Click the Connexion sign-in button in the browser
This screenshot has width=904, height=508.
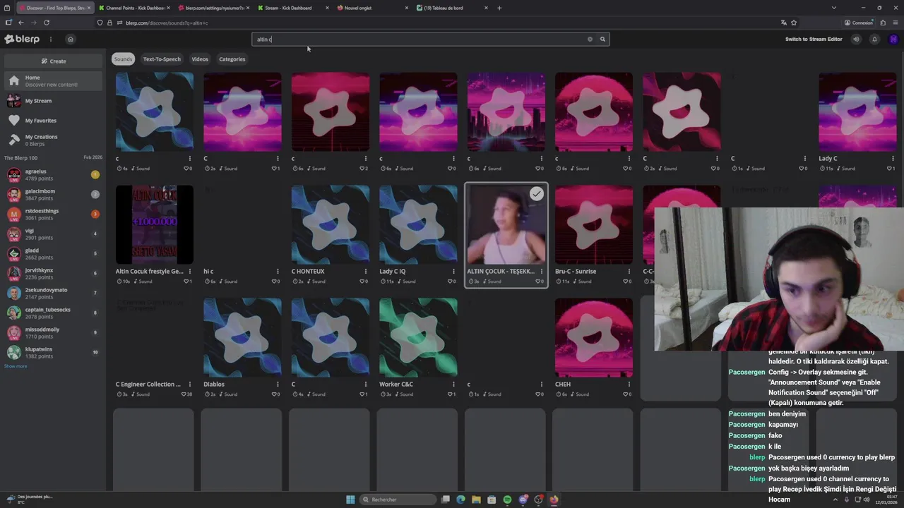(x=859, y=23)
